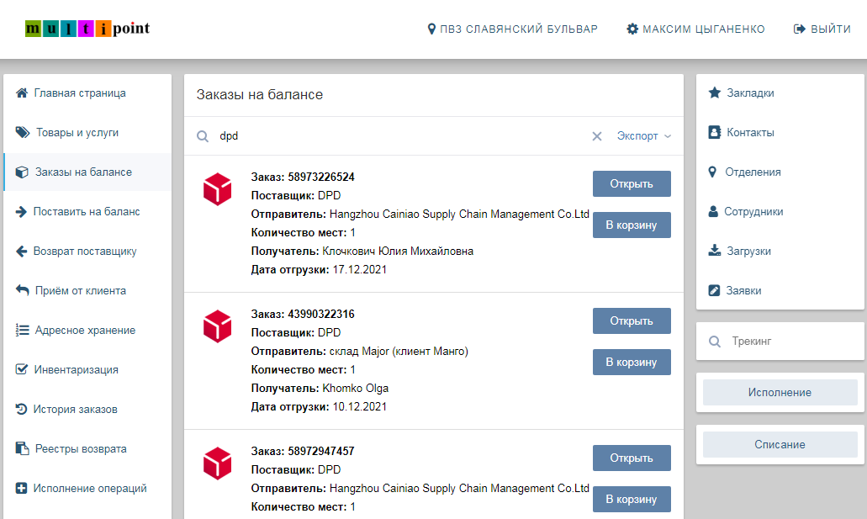
Task: Click download icon for Загрузки
Action: click(x=715, y=251)
